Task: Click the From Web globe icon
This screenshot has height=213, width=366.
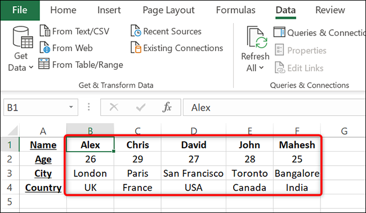Action: point(44,47)
